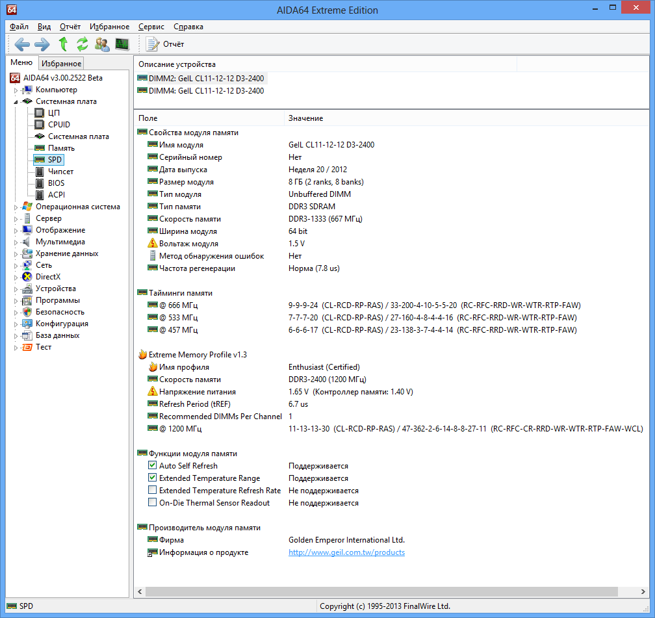
Task: Expand the Хранение данных node arrow
Action: (x=16, y=253)
